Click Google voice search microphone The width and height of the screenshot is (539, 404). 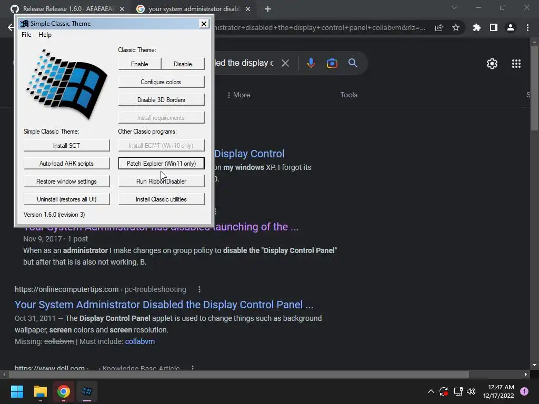coord(311,63)
